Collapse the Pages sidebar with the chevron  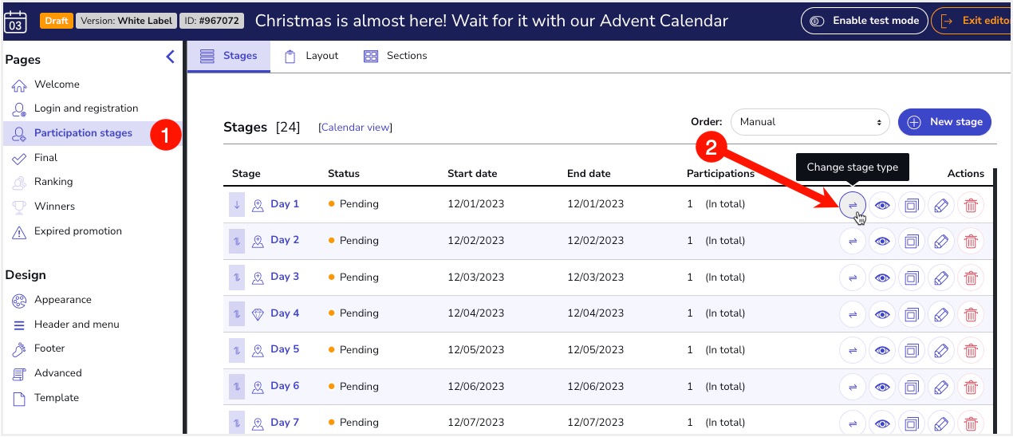coord(170,57)
